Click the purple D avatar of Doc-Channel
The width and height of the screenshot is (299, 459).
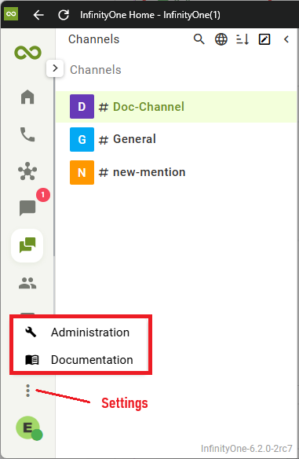pos(82,107)
